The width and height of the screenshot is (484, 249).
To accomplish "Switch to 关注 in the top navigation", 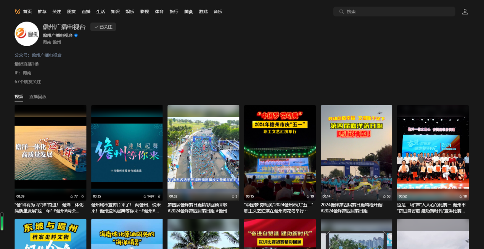I will tap(57, 12).
